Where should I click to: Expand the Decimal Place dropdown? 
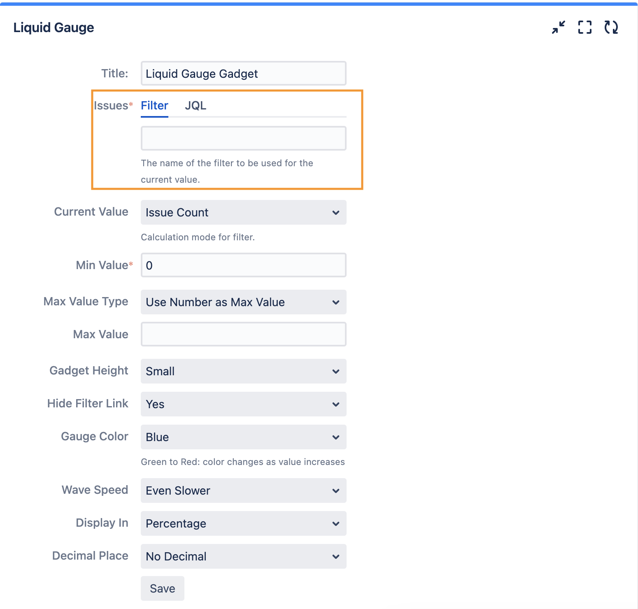(x=243, y=556)
